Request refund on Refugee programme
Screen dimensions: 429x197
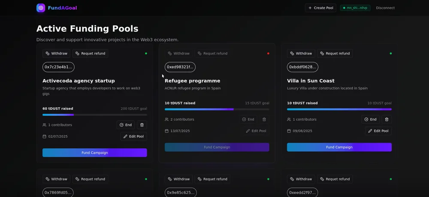[x=213, y=53]
